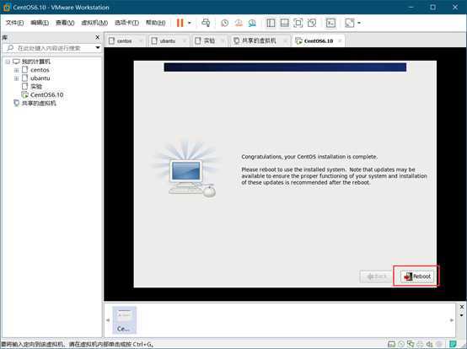Close the 实验 tab

[x=223, y=40]
